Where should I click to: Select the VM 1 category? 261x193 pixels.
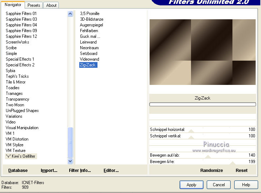[x=10, y=133]
